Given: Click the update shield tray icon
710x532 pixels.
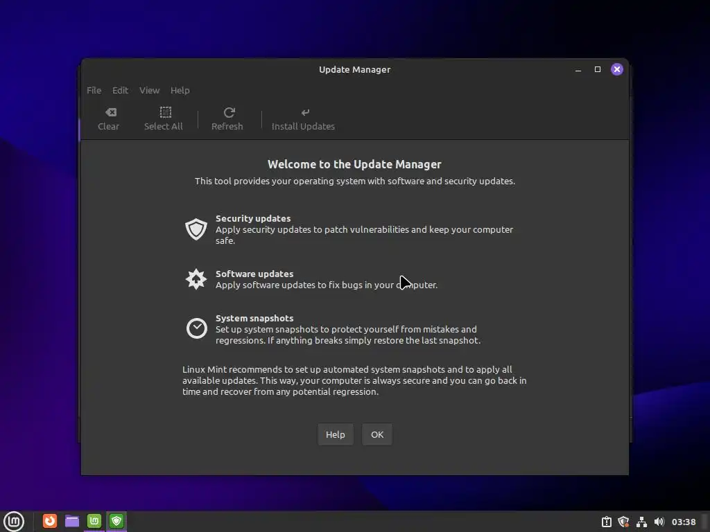Looking at the screenshot, I should (x=623, y=522).
